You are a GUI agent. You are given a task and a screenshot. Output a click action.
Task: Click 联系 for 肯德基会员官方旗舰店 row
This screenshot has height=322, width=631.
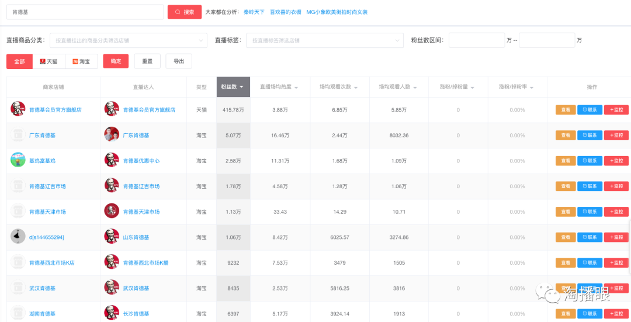(590, 110)
